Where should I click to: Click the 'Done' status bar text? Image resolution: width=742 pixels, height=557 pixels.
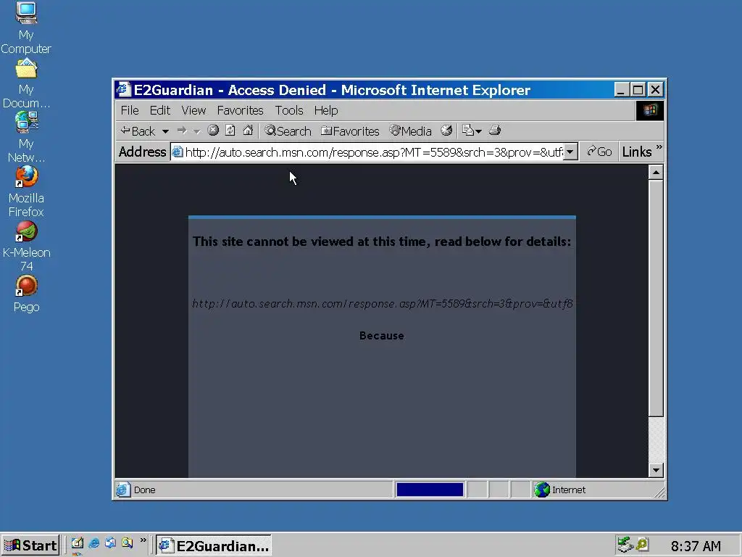click(x=144, y=490)
